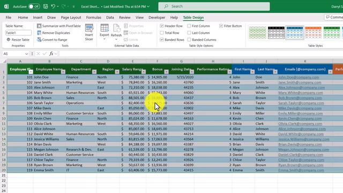Click the Search box
The width and height of the screenshot is (343, 193).
pyautogui.click(x=214, y=6)
